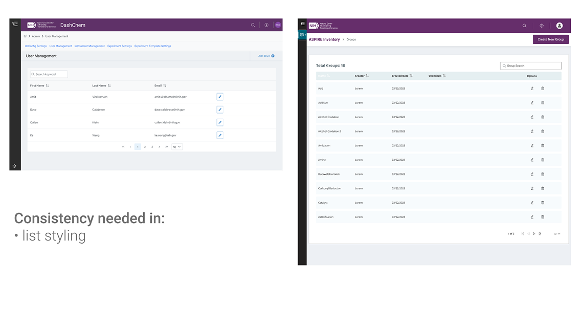Click the help icon in ASPIRE header
This screenshot has height=328, width=583.
542,26
